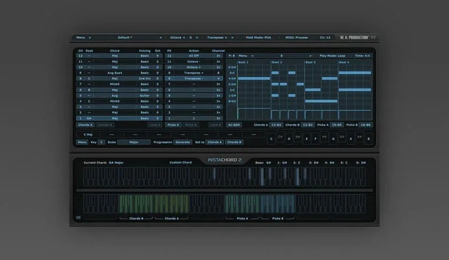
Task: Open the Menu in the top preset bar
Action: tap(81, 38)
